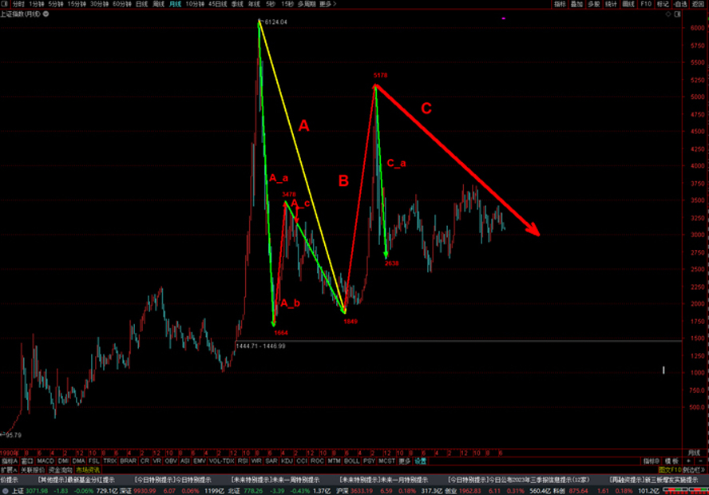Click the panel icon at toolbar's far left

(x=6, y=4)
